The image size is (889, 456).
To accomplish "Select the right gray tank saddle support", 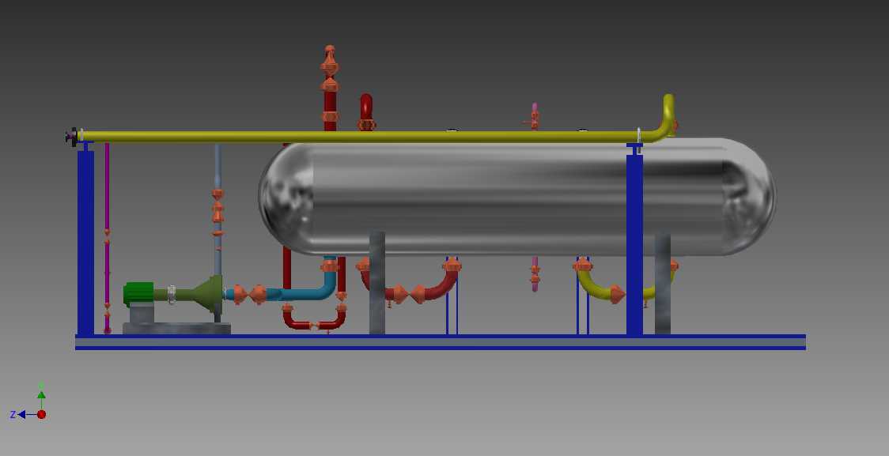I will 663,283.
